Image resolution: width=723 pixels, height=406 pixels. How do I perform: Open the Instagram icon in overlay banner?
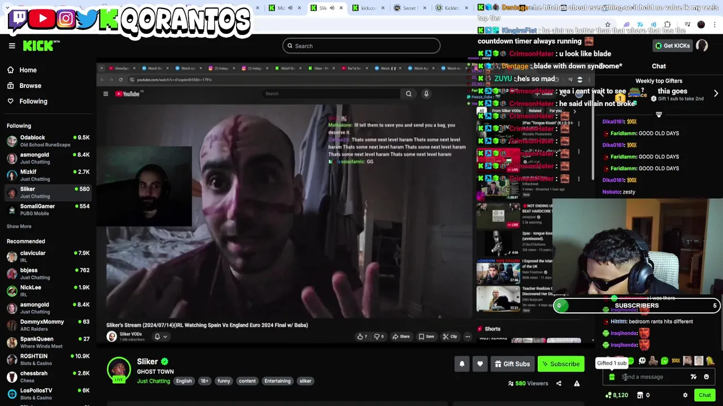click(x=66, y=19)
